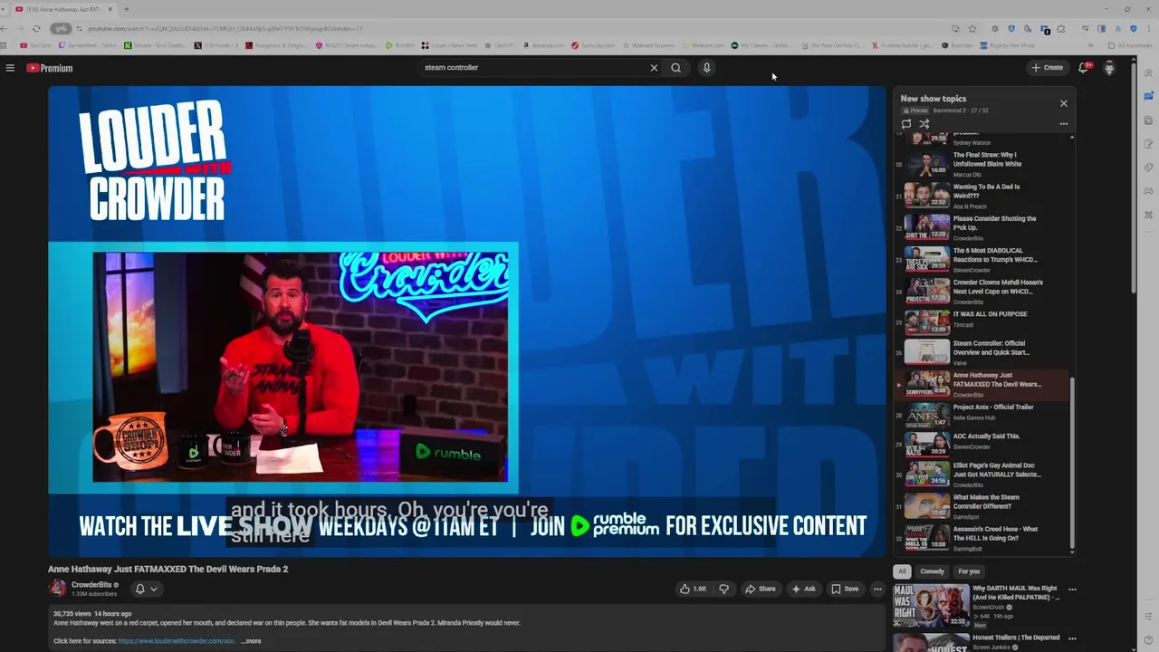Open playlist panel more options menu
The image size is (1159, 652).
1064,124
